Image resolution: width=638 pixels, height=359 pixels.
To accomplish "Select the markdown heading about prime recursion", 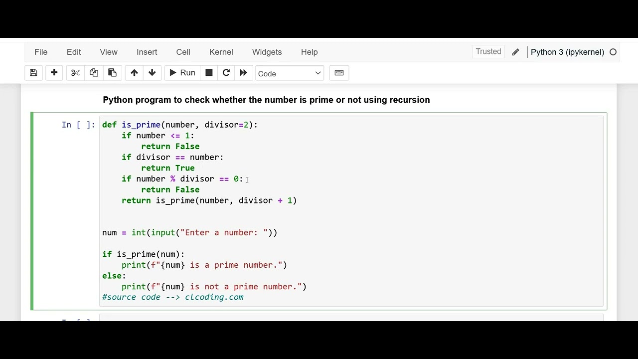I will (266, 100).
